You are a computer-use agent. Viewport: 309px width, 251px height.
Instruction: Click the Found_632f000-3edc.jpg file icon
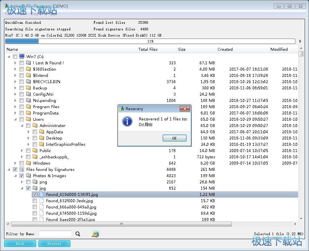pyautogui.click(x=42, y=201)
